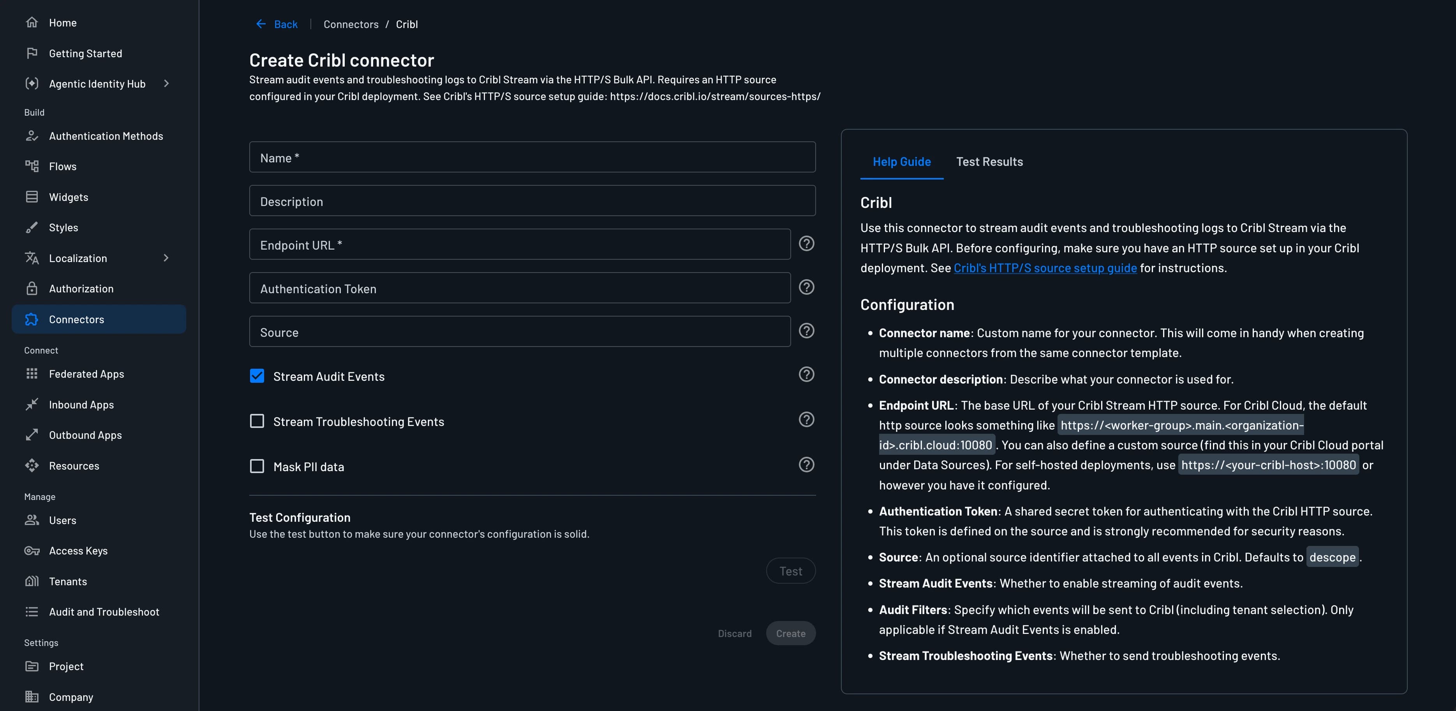Screen dimensions: 1456x711
Task: Open Authentication Methods in the sidebar
Action: [99, 136]
